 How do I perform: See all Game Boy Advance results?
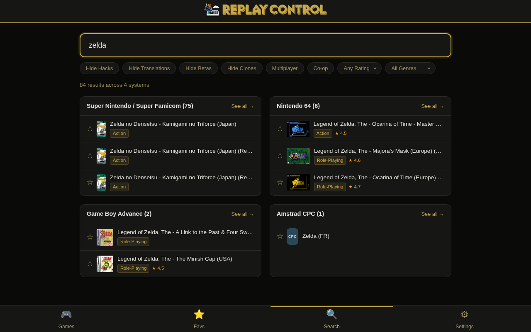[x=242, y=214]
